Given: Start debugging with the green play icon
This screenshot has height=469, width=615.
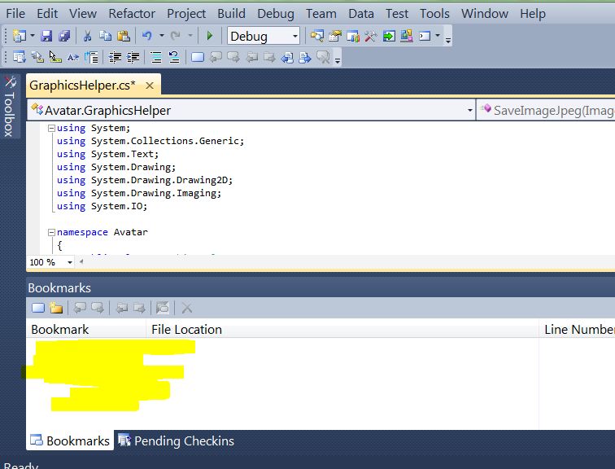Looking at the screenshot, I should tap(210, 36).
